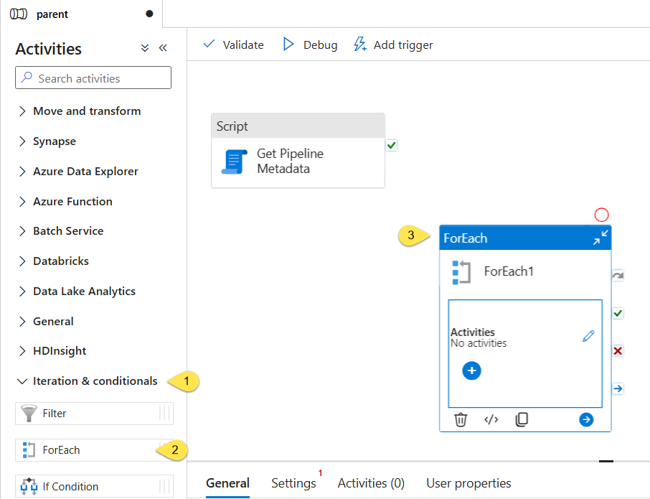Collapse the ForEach container using shrink arrows
This screenshot has width=650, height=499.
[600, 238]
